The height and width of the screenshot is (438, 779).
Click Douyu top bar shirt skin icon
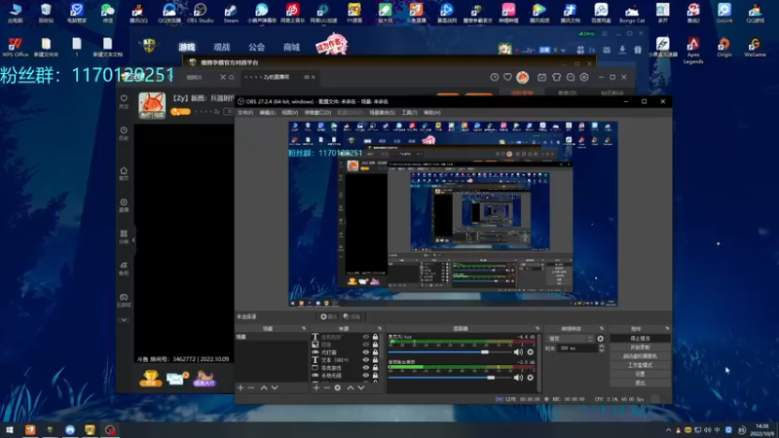556,77
